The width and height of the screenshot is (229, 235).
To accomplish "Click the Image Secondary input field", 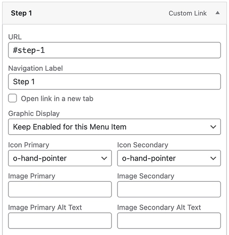I will pos(169,189).
